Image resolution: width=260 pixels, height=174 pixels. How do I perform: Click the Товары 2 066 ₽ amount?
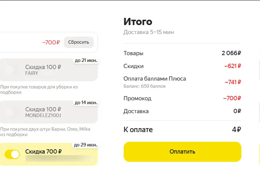(231, 53)
